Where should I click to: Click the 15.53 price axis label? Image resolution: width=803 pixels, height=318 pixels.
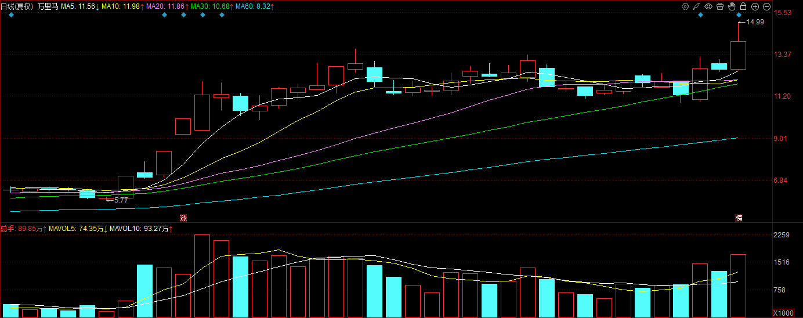(783, 13)
